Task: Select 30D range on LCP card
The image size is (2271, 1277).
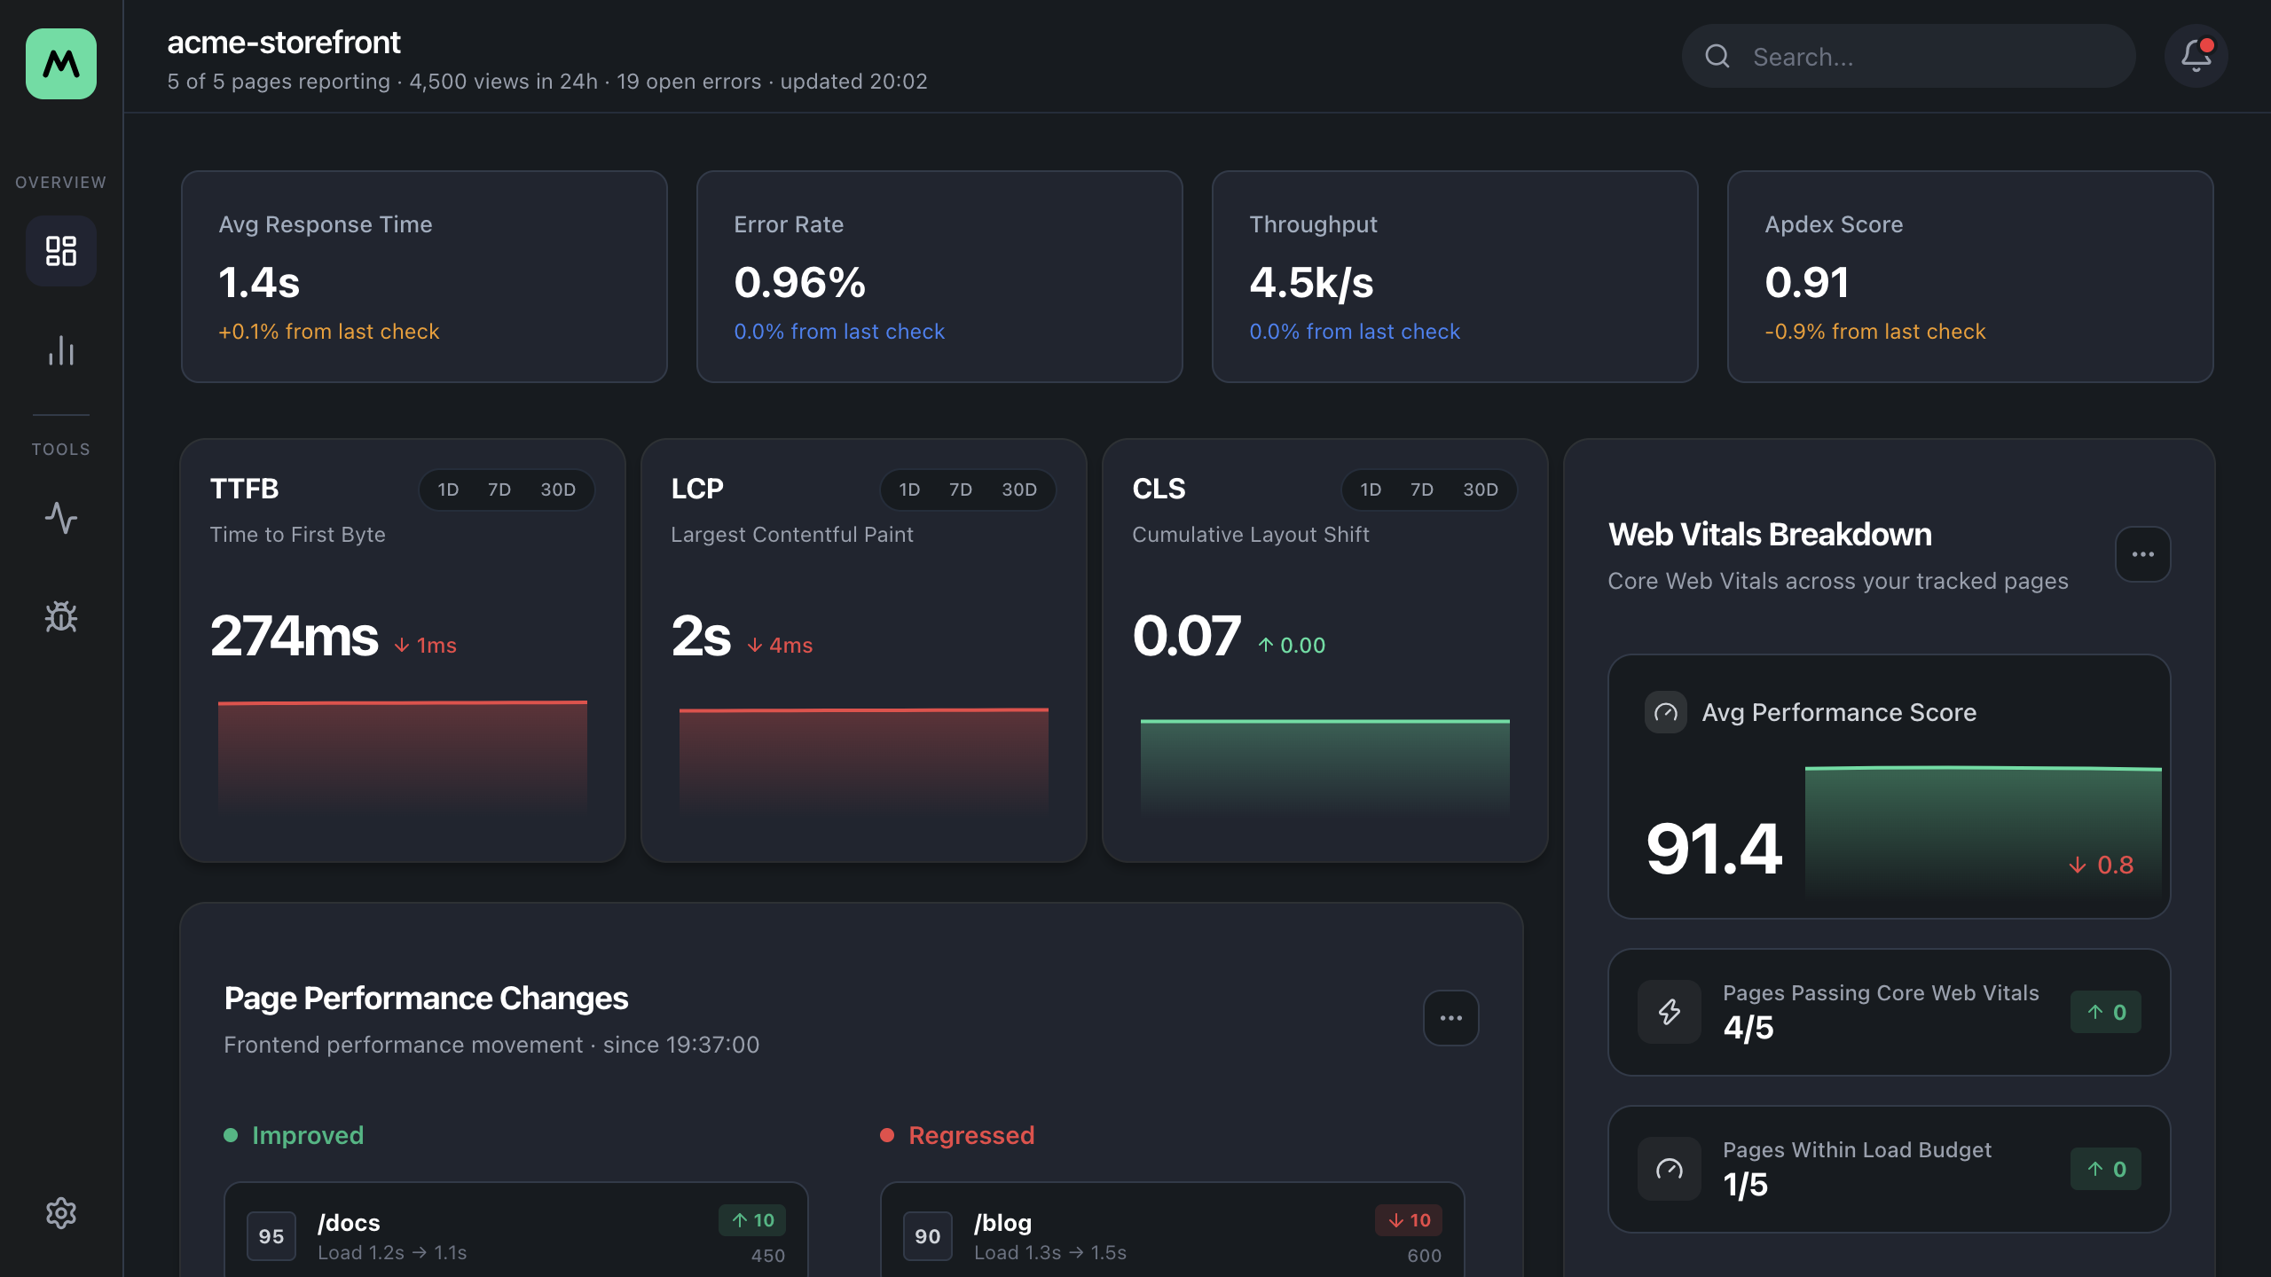Action: (x=1019, y=490)
